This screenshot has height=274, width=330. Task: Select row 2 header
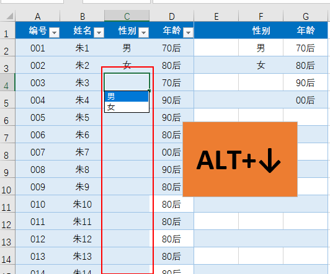[x=7, y=48]
